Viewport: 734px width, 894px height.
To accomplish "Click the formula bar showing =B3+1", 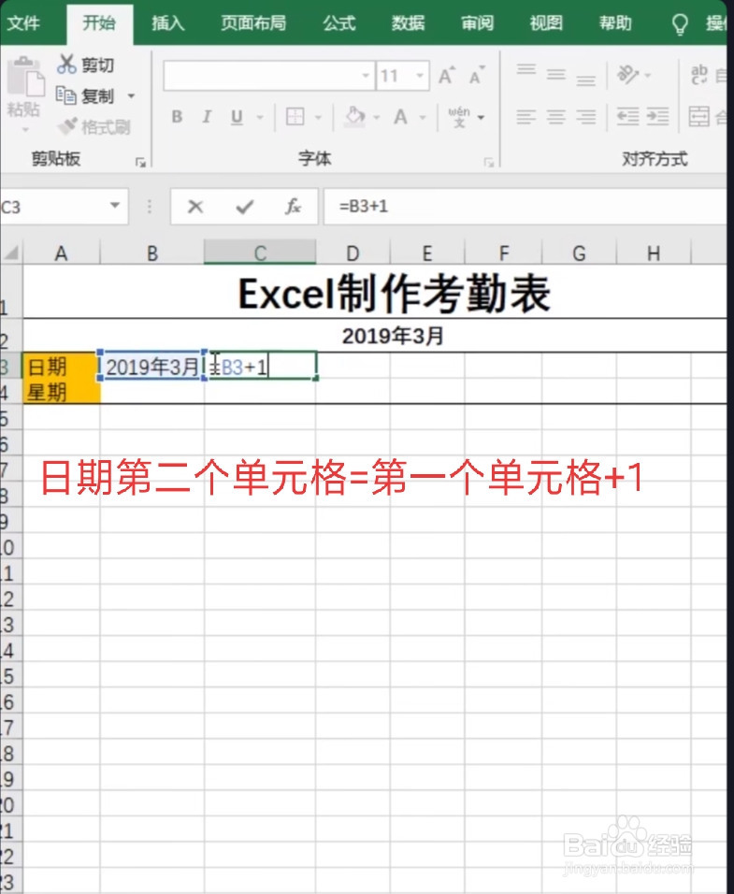I will click(x=525, y=207).
